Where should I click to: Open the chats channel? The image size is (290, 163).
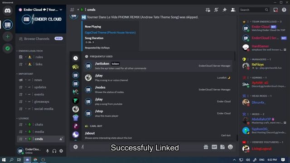pyautogui.click(x=41, y=125)
